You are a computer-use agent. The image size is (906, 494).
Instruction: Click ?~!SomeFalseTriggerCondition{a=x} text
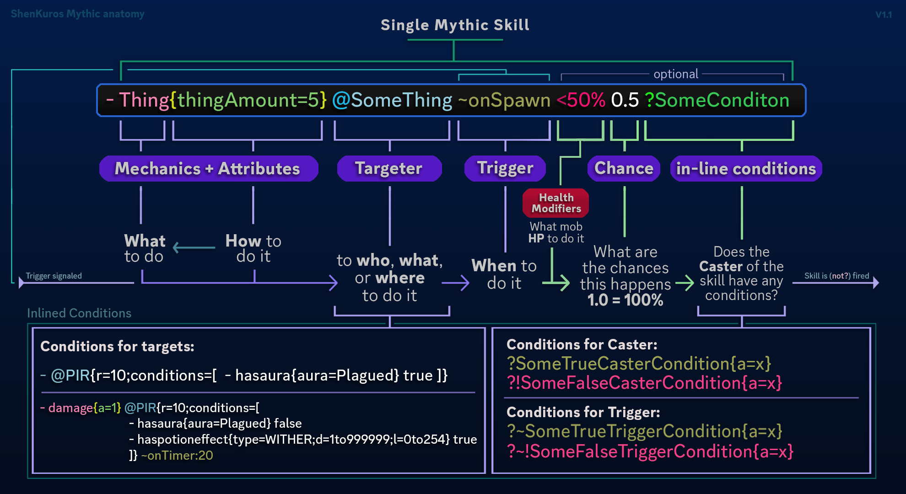click(650, 452)
